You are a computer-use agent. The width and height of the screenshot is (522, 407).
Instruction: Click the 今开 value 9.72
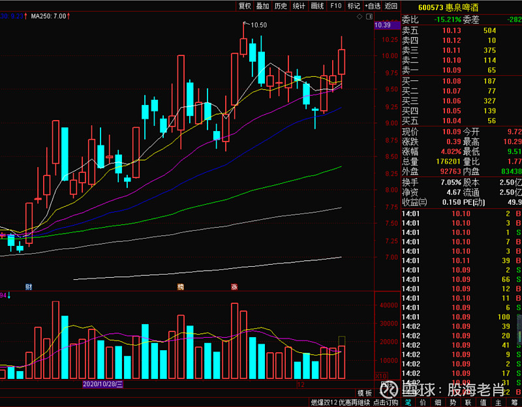point(515,132)
